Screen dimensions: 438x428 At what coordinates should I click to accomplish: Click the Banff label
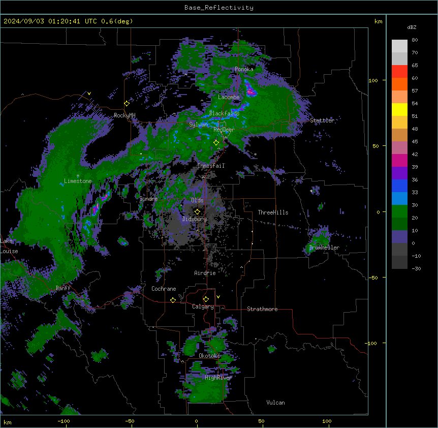click(x=63, y=288)
